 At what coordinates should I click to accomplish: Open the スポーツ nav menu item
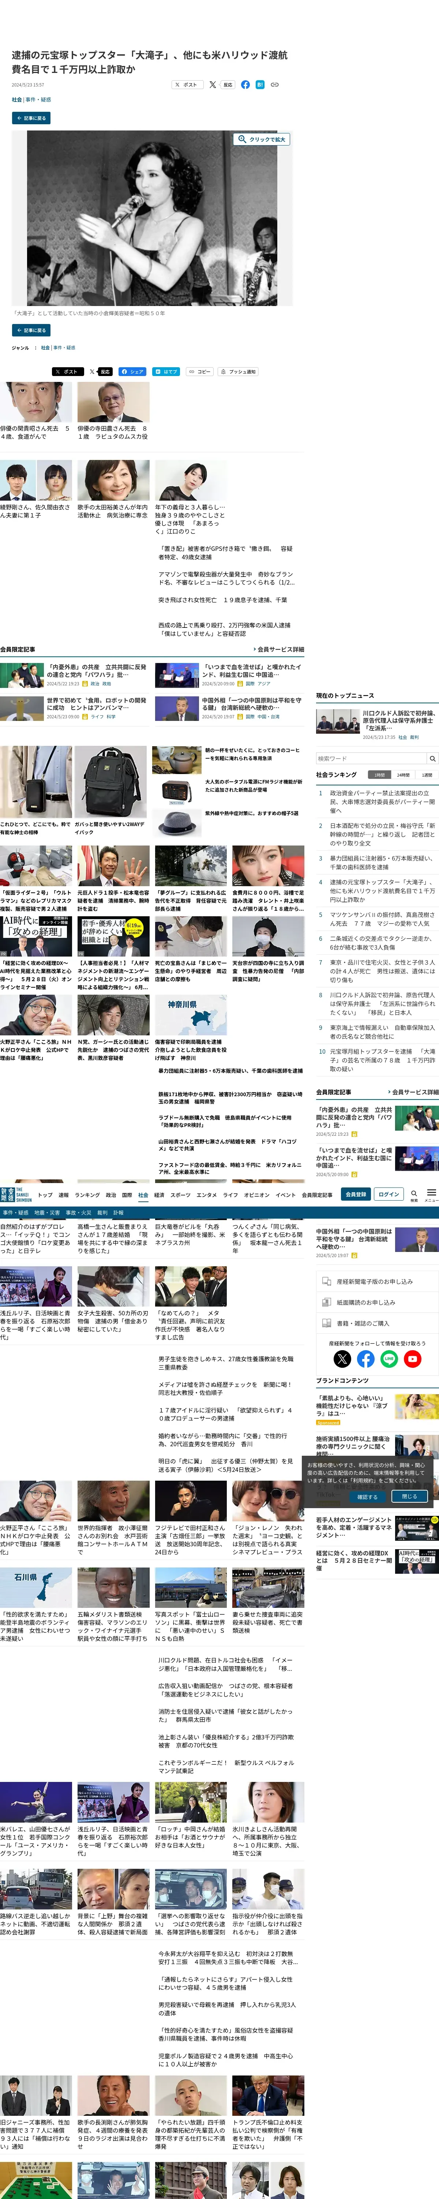pos(181,1194)
